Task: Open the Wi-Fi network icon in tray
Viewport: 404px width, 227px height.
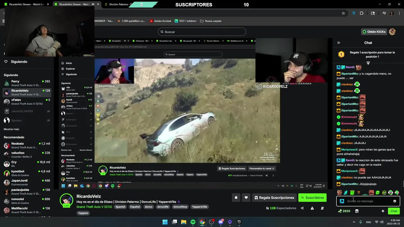Action: tap(377, 222)
